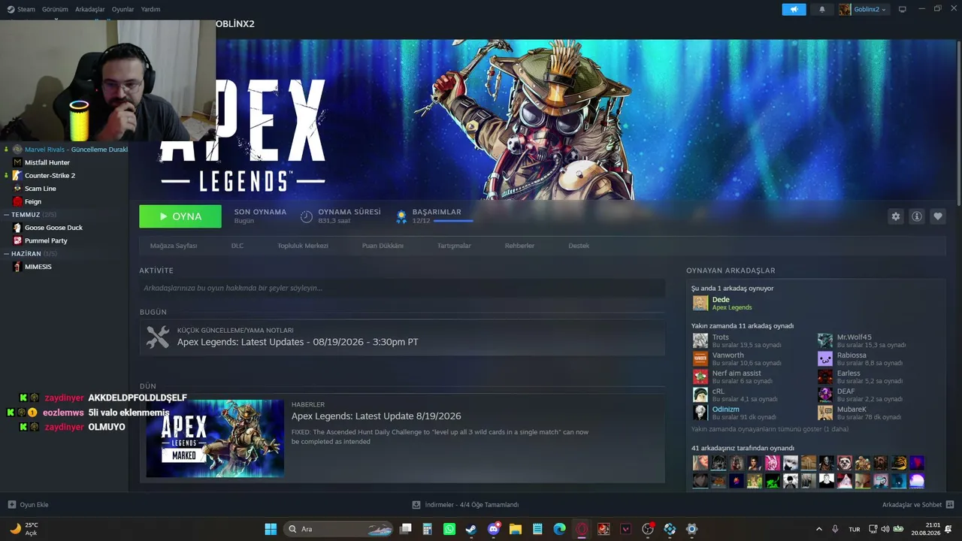Open the Topluluk Merkezi tab
This screenshot has width=962, height=541.
pyautogui.click(x=303, y=246)
